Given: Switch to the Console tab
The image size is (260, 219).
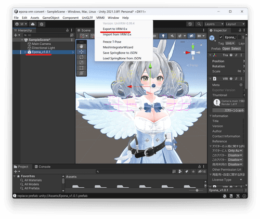Looking at the screenshot, I should 43,166.
